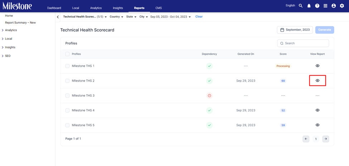Open the date range Sep 05 - Oct 04 dropdown

point(170,17)
